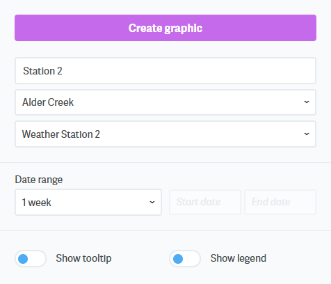Viewport: 331px width, 284px height.
Task: Click the chevron in the 1 week selector
Action: (x=152, y=202)
